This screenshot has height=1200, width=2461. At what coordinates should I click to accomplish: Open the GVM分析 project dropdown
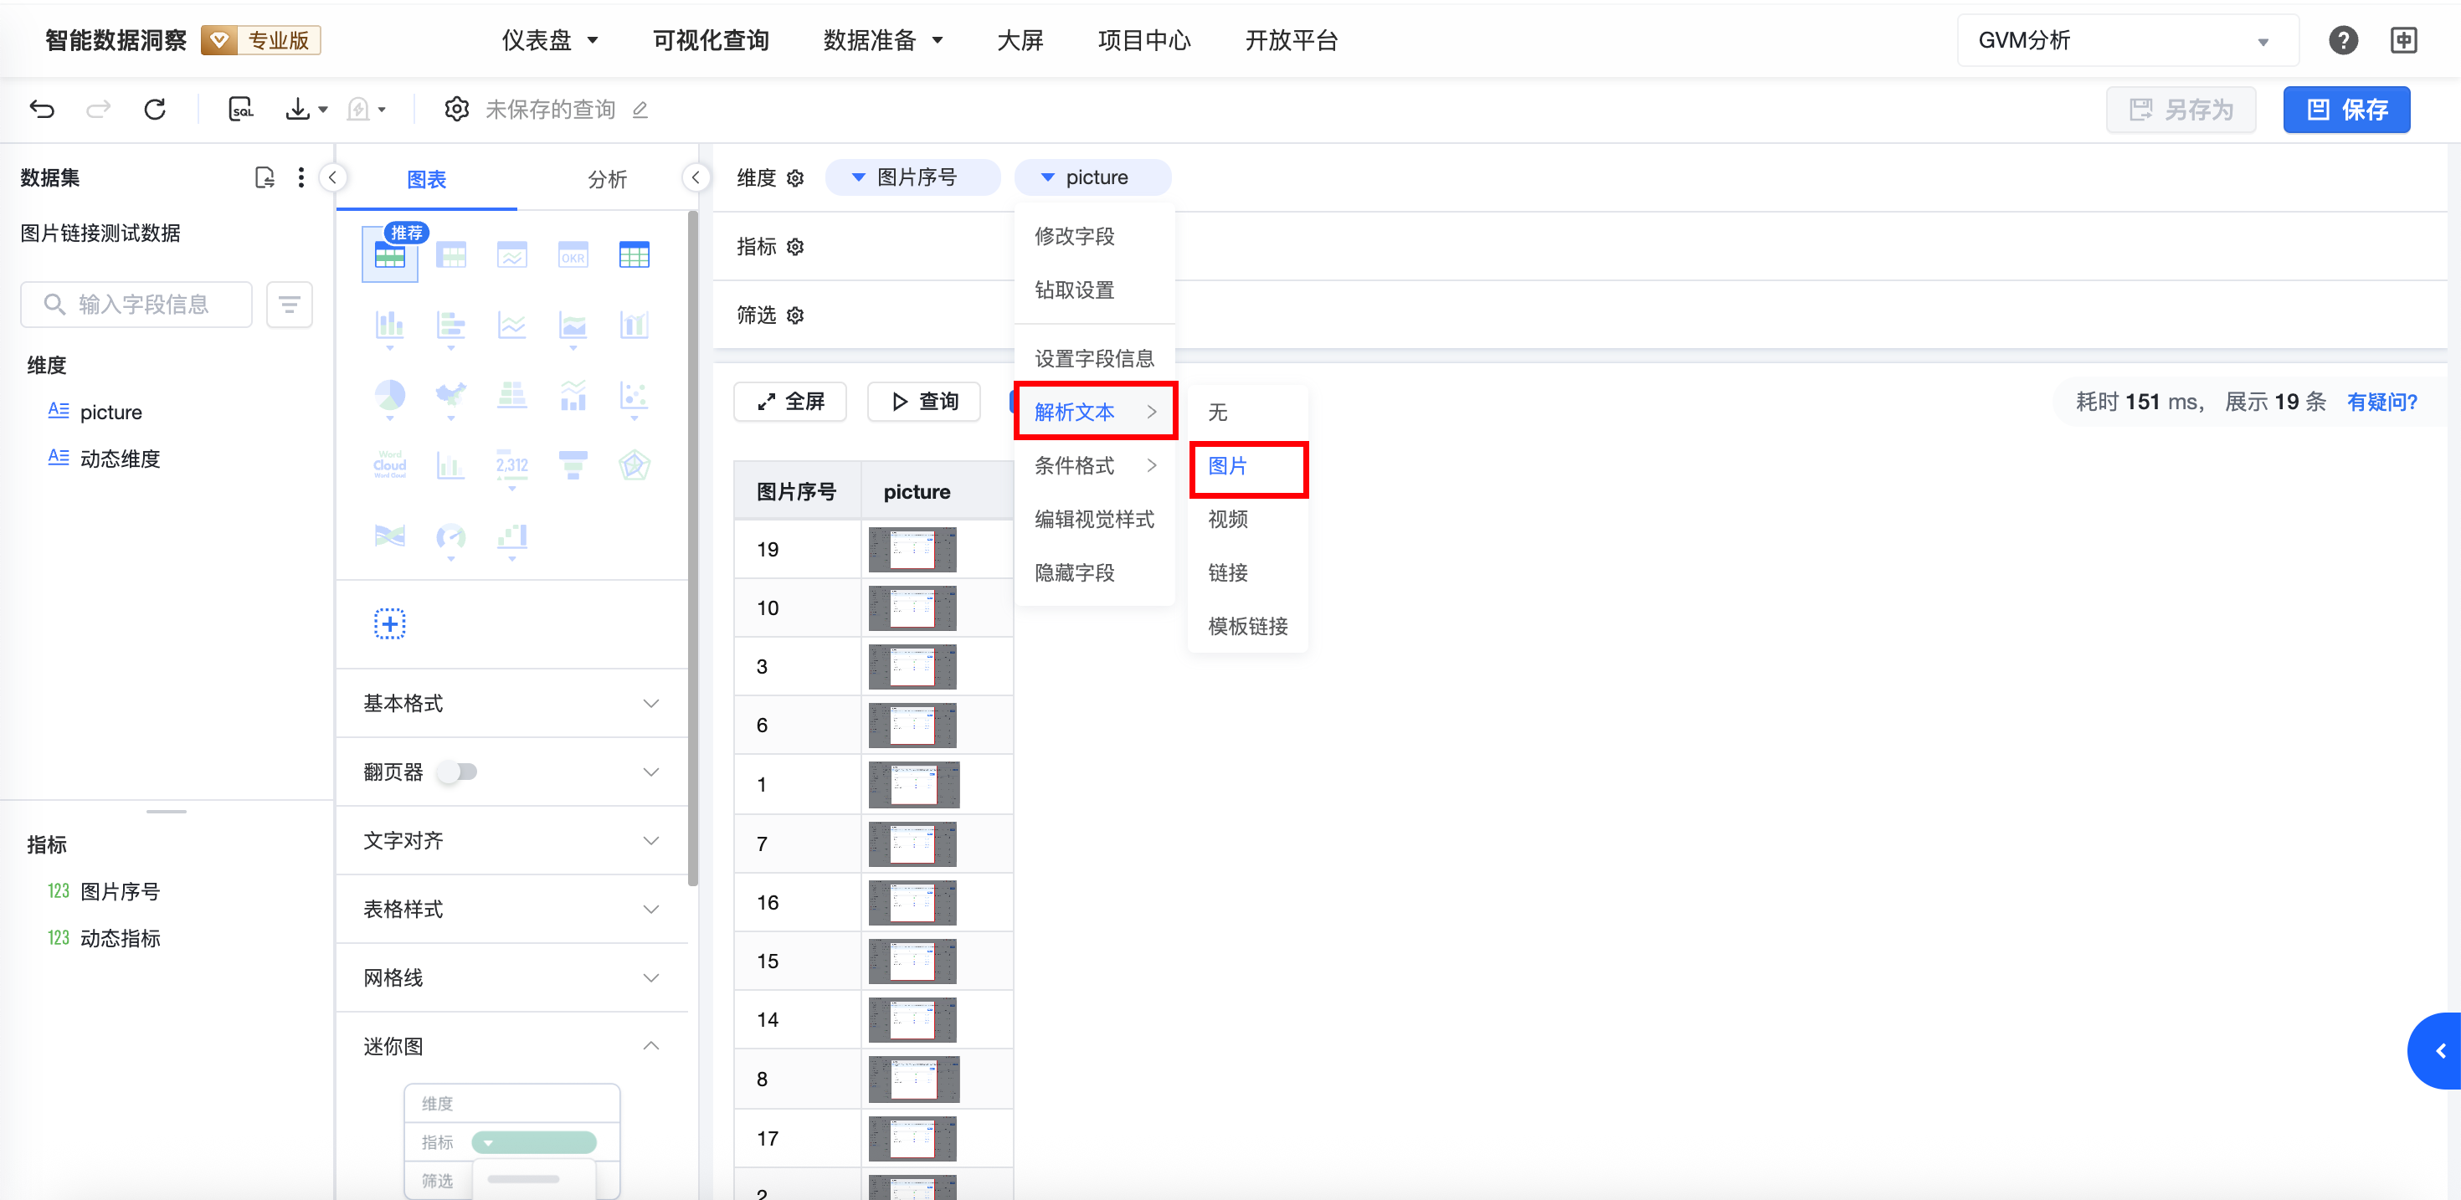(x=2127, y=40)
